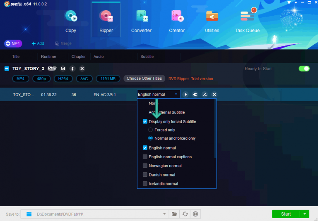Click the TOY_STO... title cell
Image resolution: width=318 pixels, height=221 pixels.
pos(24,95)
